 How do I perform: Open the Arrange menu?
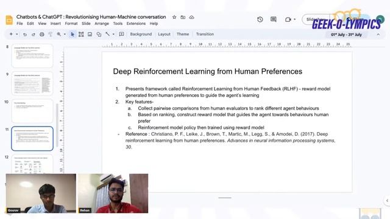pyautogui.click(x=102, y=24)
